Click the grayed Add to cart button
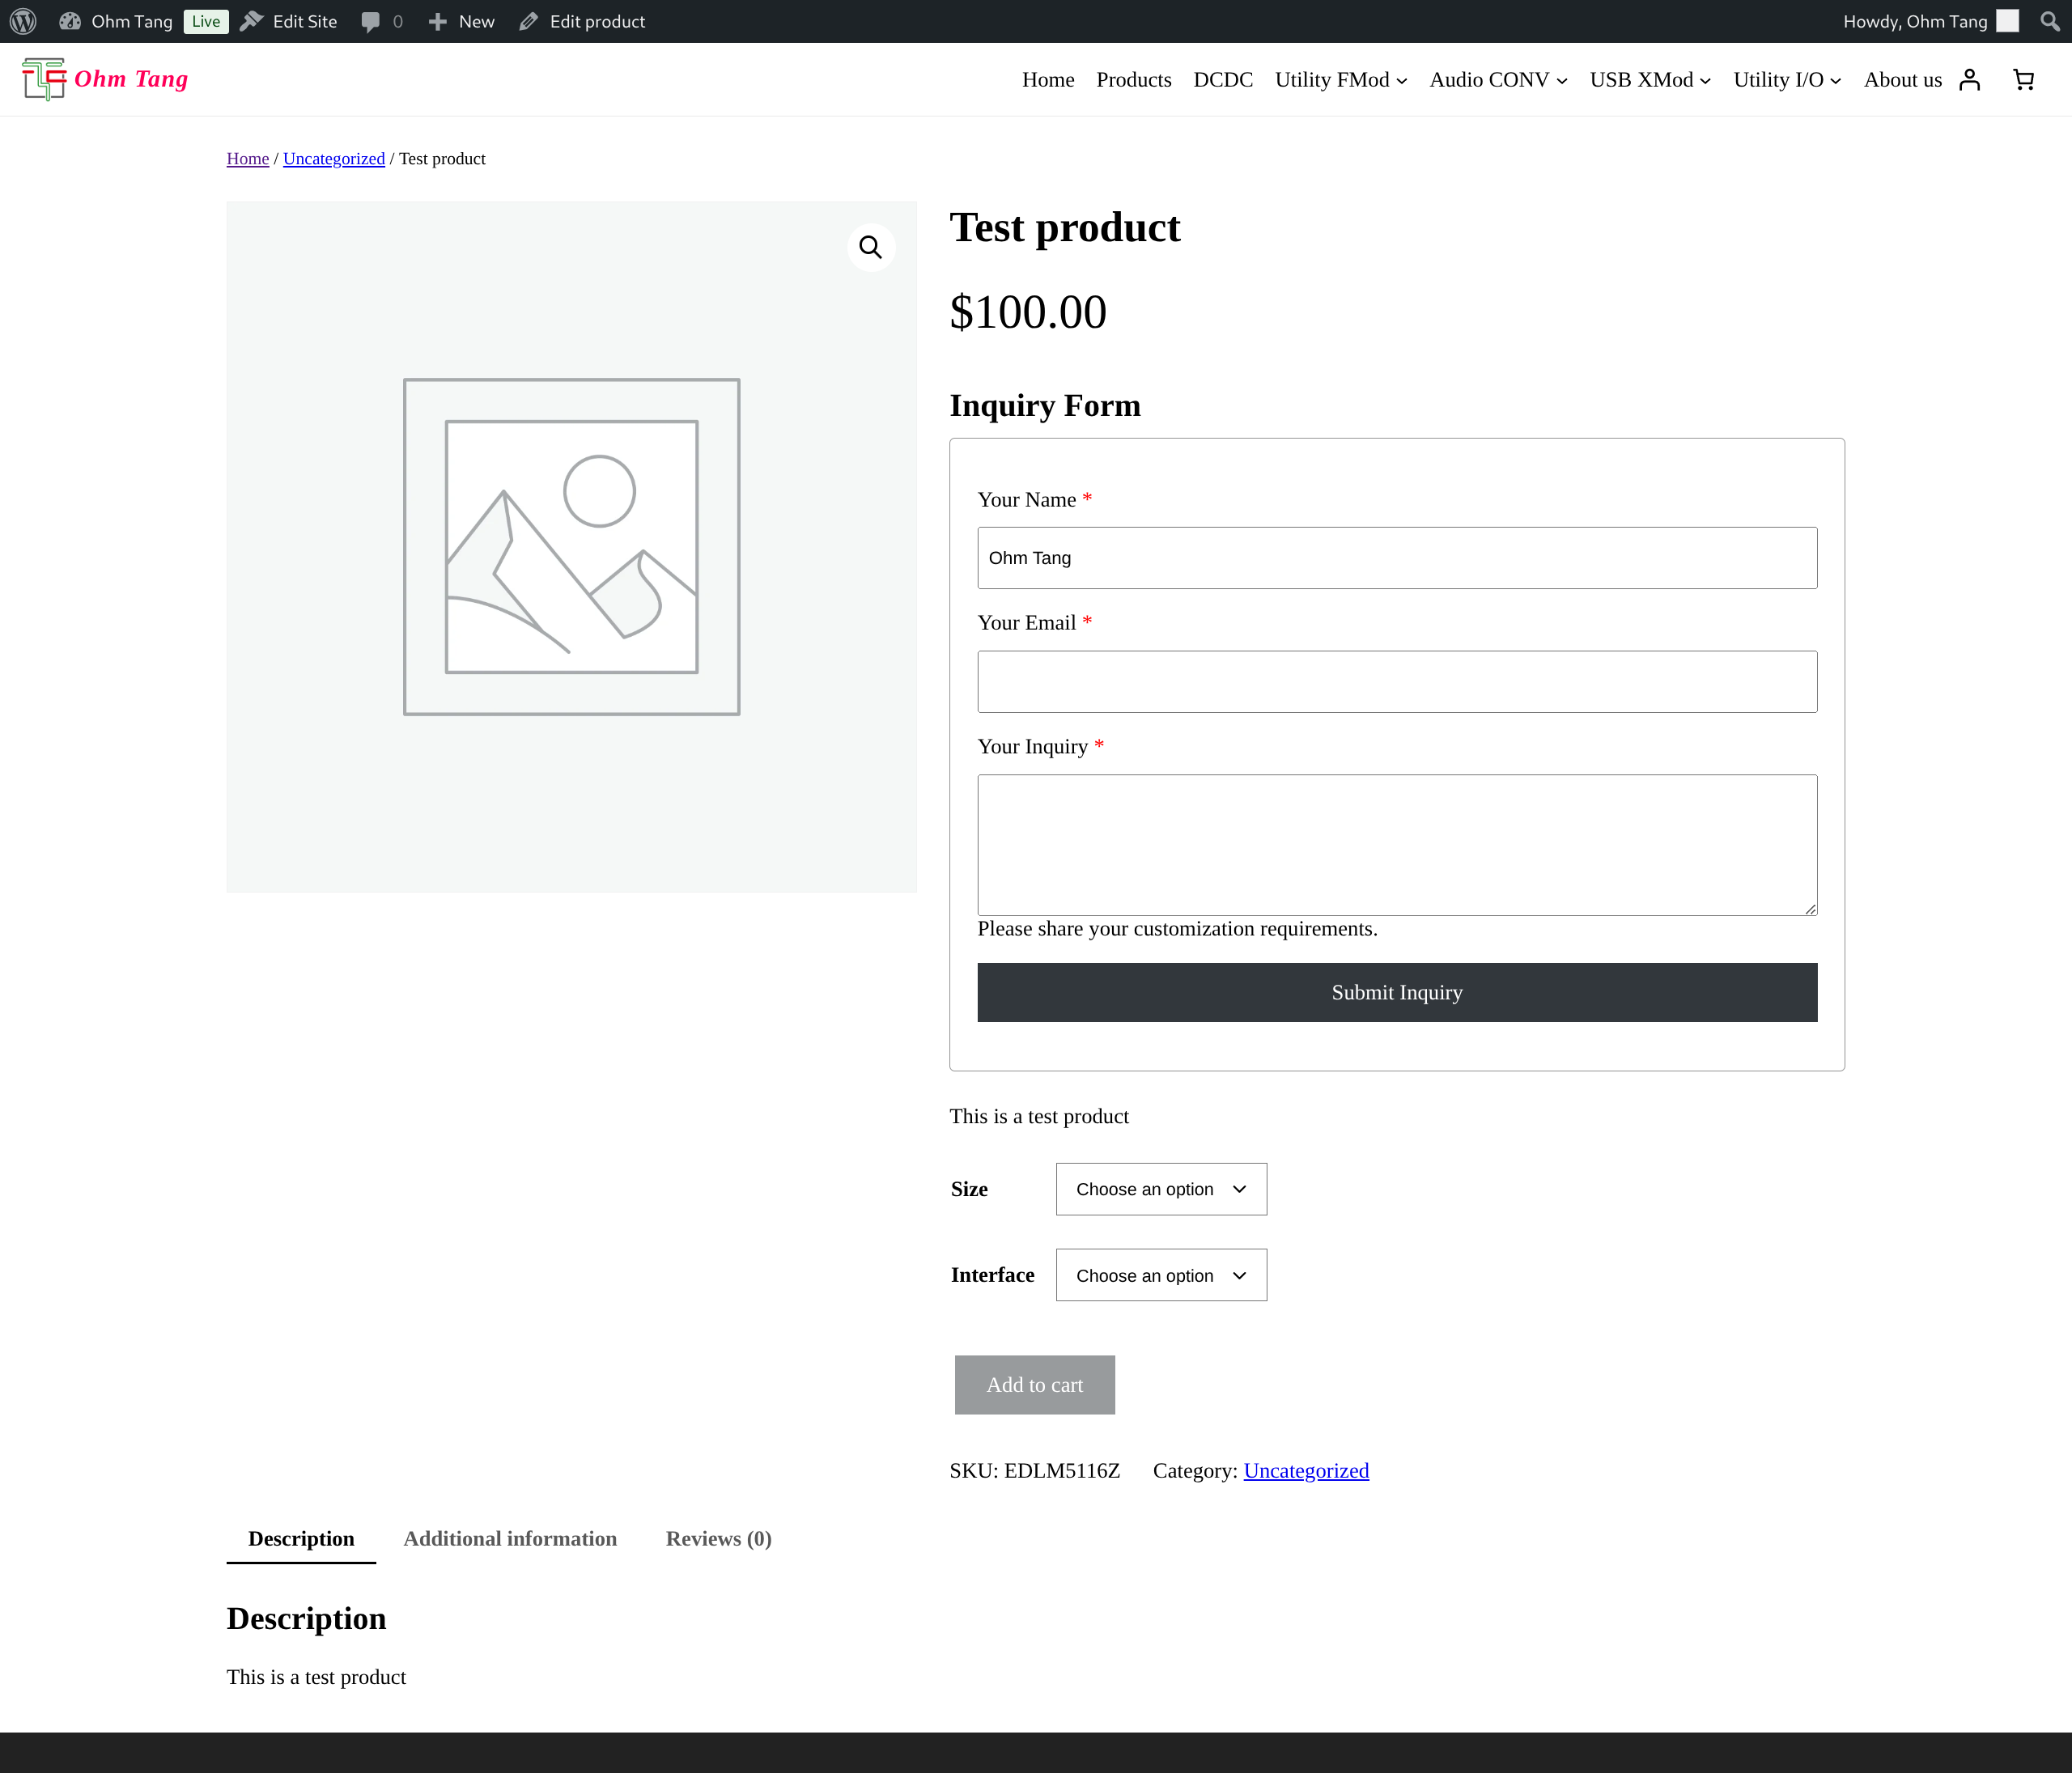Image resolution: width=2072 pixels, height=1773 pixels. [x=1034, y=1385]
